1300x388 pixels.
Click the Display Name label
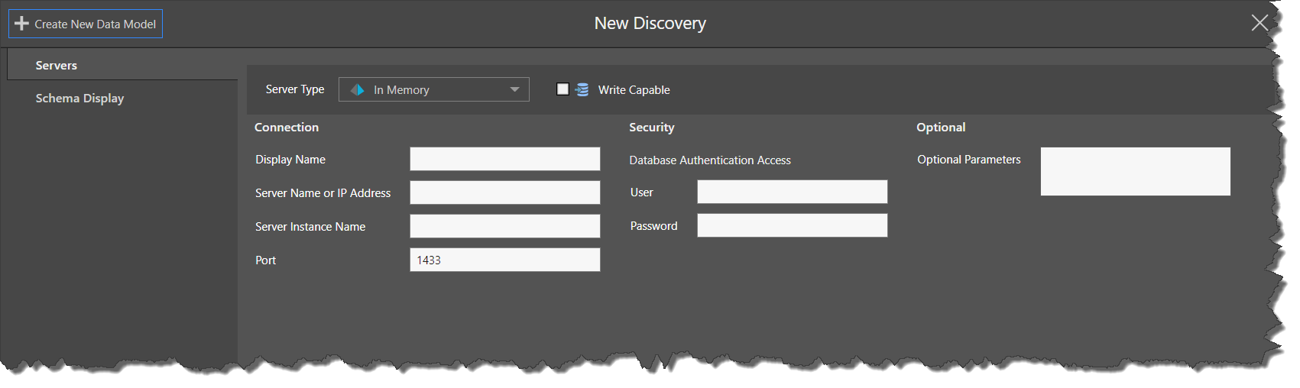(x=290, y=160)
